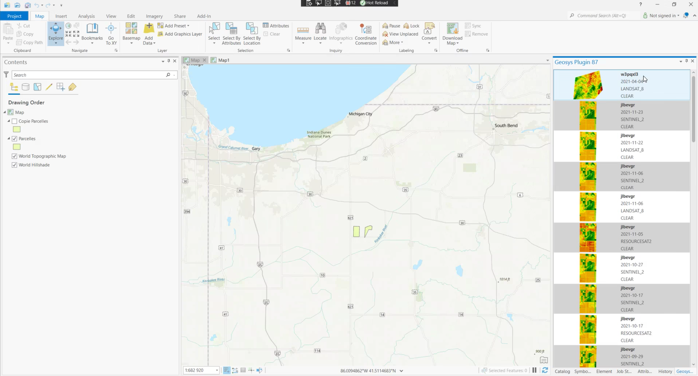Close the Map view tab

pos(204,60)
